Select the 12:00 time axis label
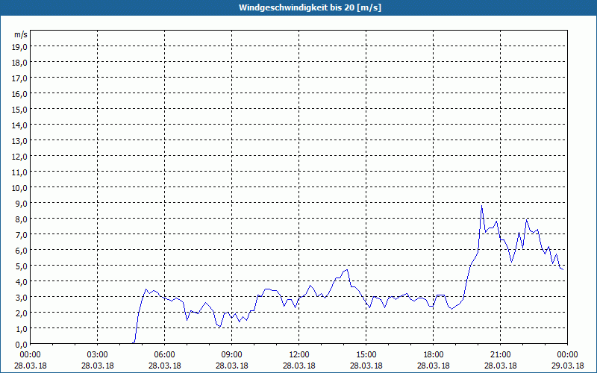 pos(299,355)
